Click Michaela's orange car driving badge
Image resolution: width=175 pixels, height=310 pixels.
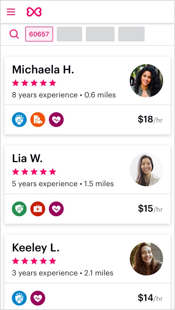38,120
